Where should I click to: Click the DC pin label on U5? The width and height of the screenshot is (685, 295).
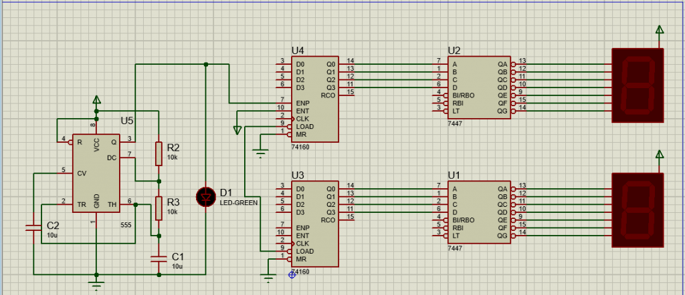[112, 158]
